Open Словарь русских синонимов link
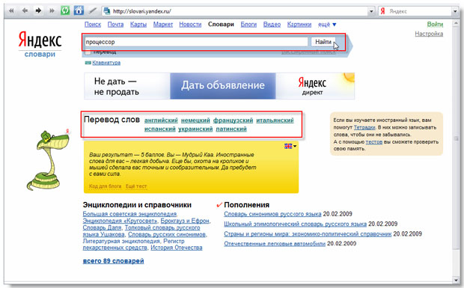The image size is (464, 288). tap(167, 234)
